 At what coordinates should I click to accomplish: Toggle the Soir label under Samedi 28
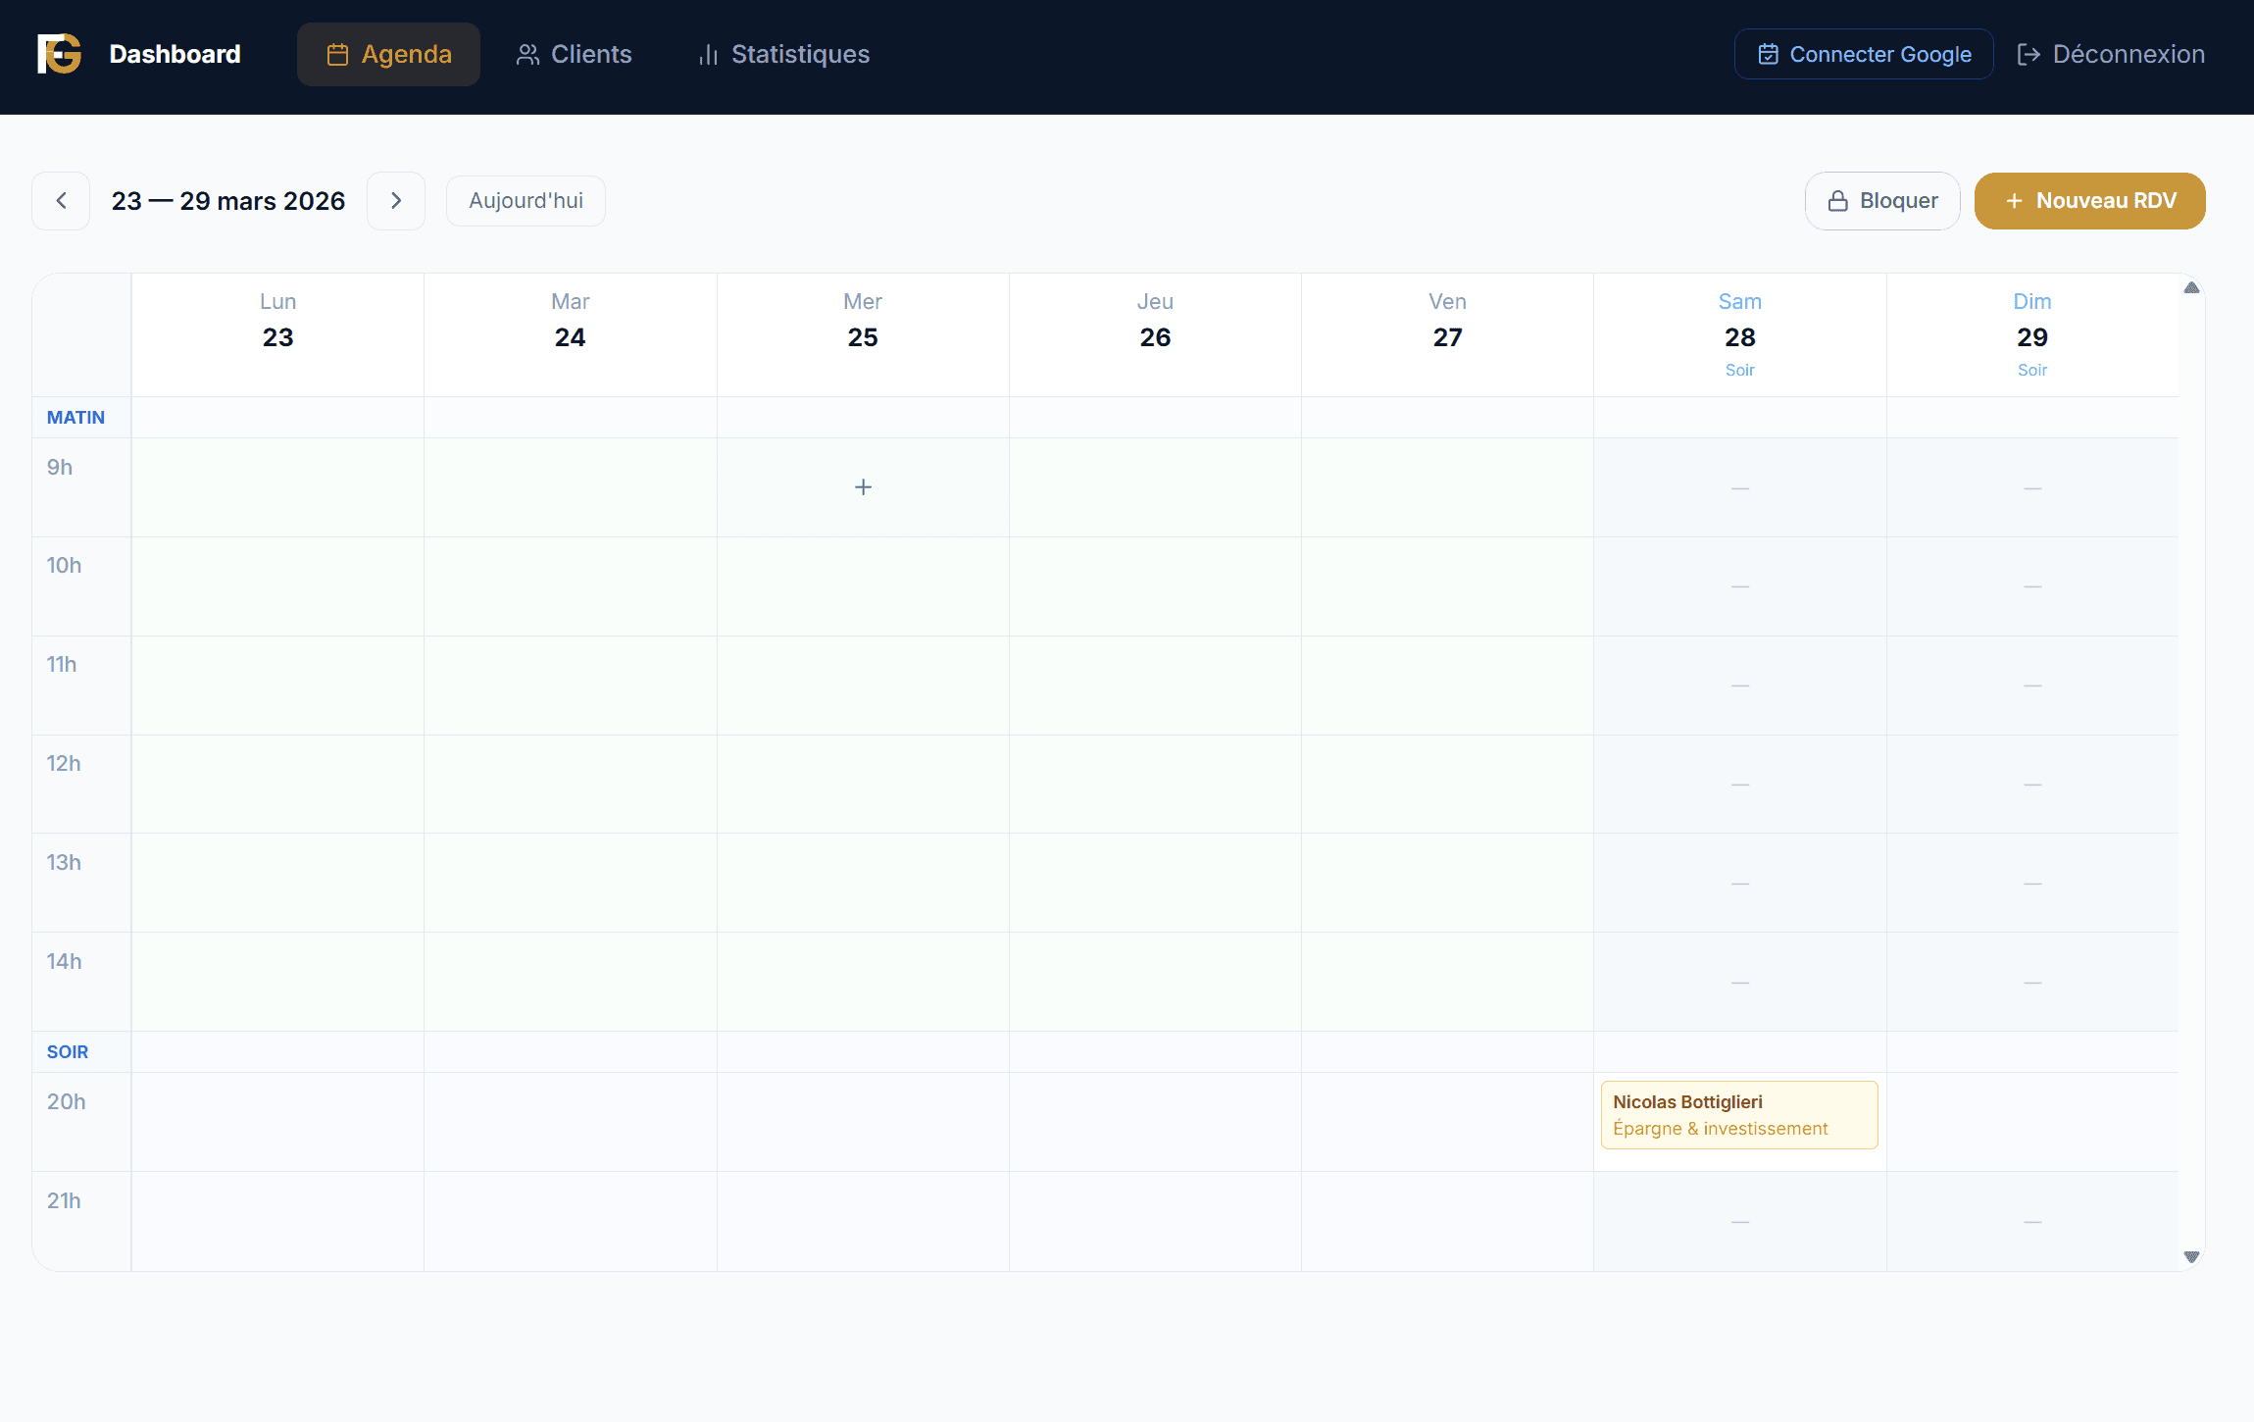[1739, 370]
